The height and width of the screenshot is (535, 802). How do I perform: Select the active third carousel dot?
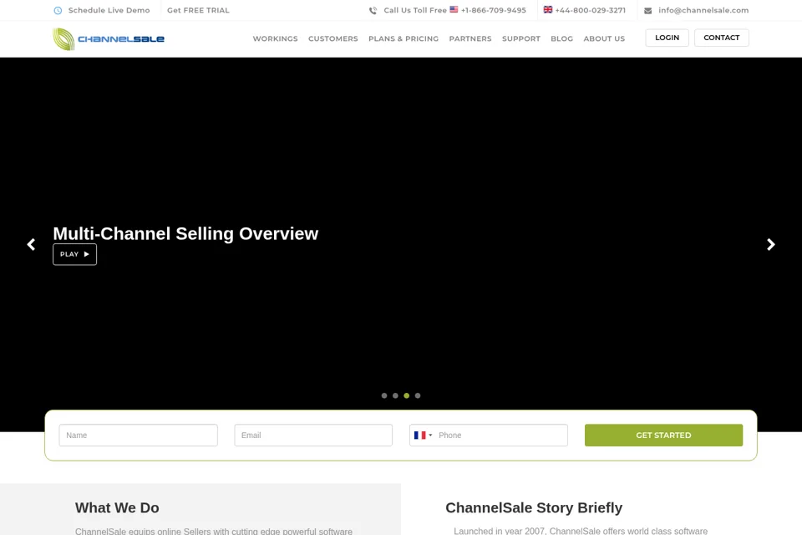[x=407, y=395]
